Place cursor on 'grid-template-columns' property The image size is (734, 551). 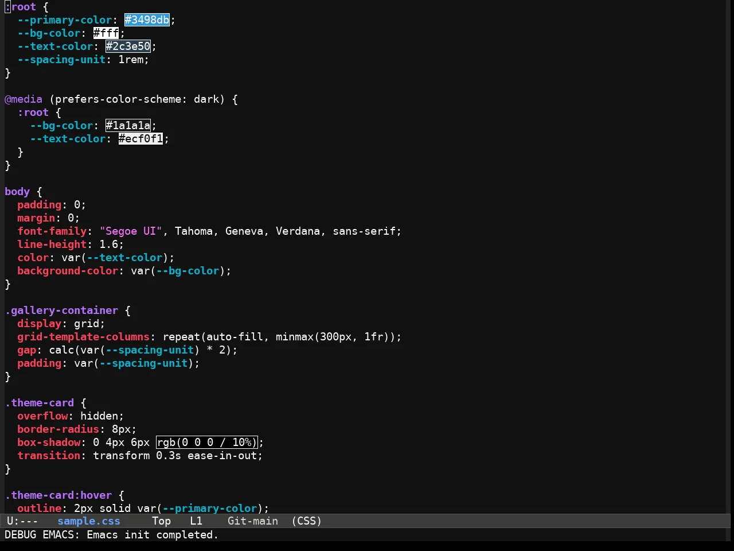84,337
